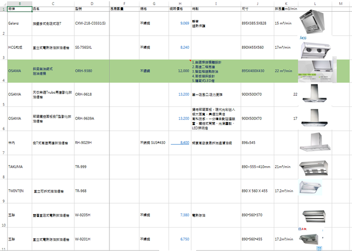Select the 895X385.5X828 size cell
This screenshot has width=352, height=251.
[x=258, y=23]
